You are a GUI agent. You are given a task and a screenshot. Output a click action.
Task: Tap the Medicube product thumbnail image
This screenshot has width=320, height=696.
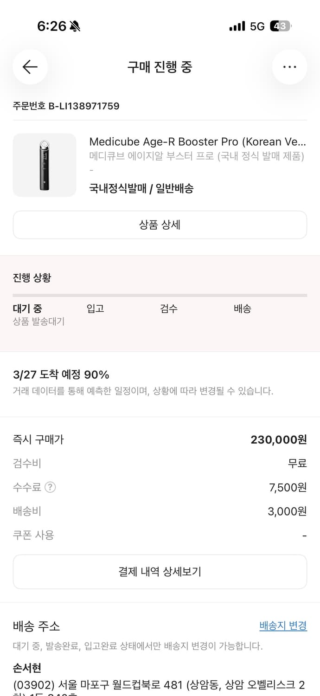[x=45, y=165]
